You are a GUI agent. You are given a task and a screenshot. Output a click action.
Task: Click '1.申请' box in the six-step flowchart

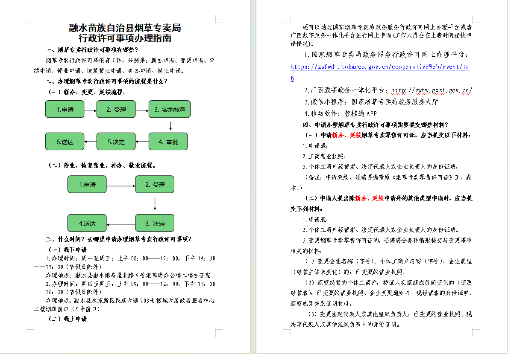pyautogui.click(x=65, y=110)
